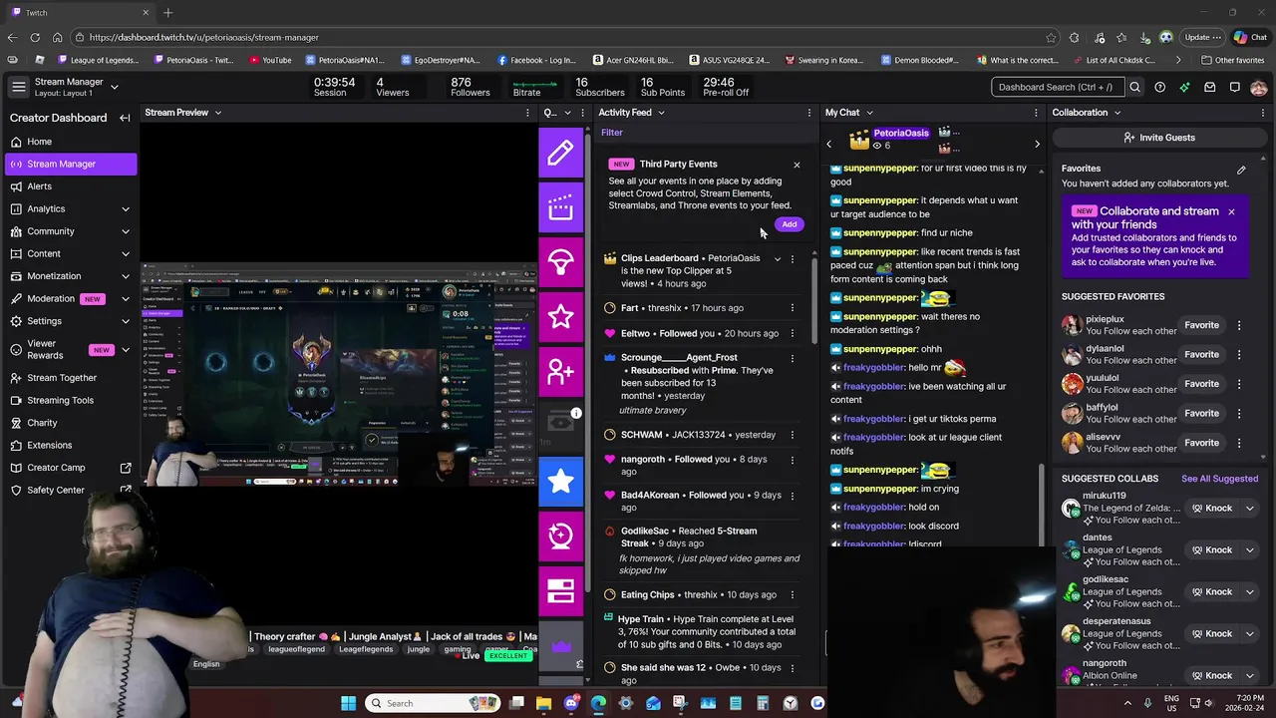Open the Help question mark icon
The image size is (1276, 718).
pyautogui.click(x=1159, y=87)
